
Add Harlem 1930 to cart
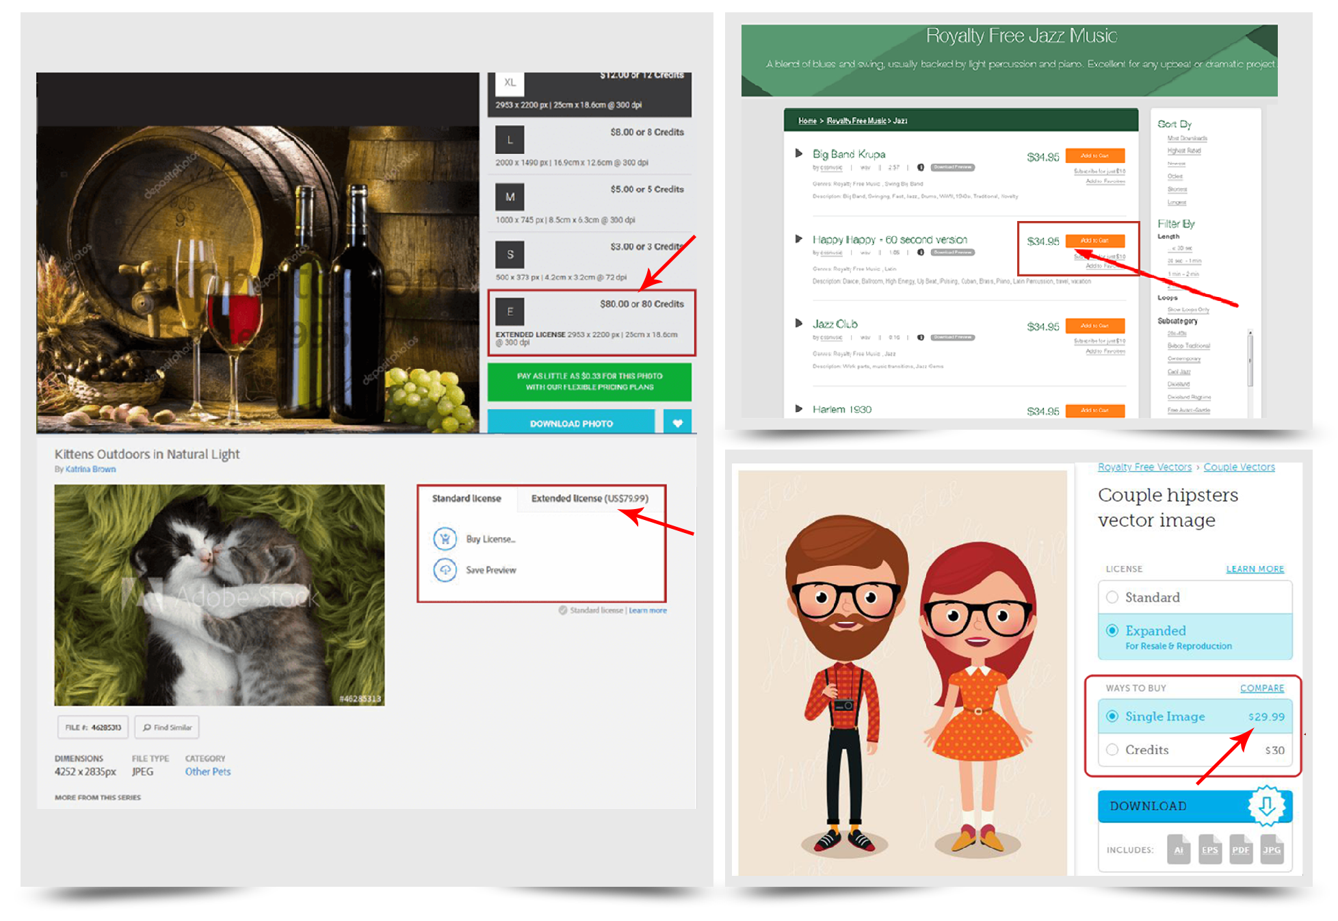(x=1094, y=410)
